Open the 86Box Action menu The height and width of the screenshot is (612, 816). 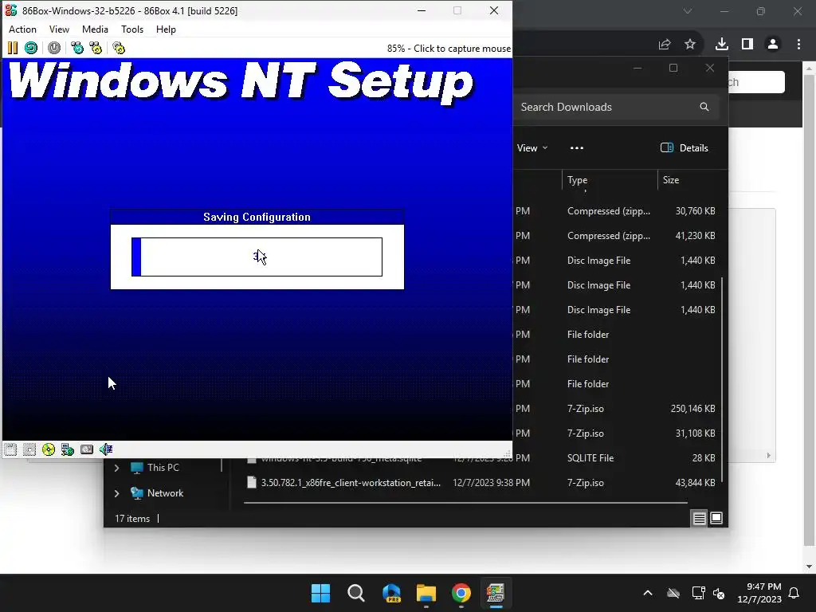23,29
